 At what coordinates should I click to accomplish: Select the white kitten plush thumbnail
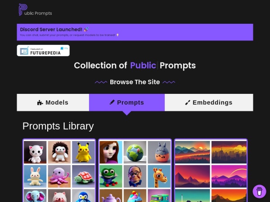click(x=35, y=152)
